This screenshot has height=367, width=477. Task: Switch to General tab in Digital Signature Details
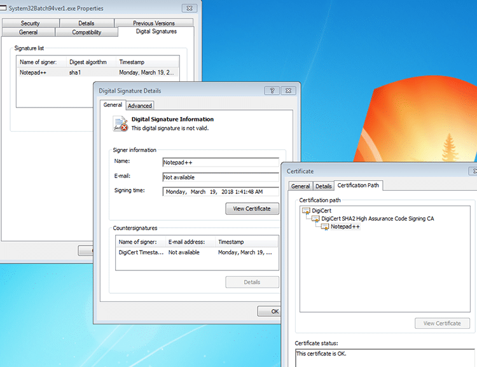tap(113, 105)
